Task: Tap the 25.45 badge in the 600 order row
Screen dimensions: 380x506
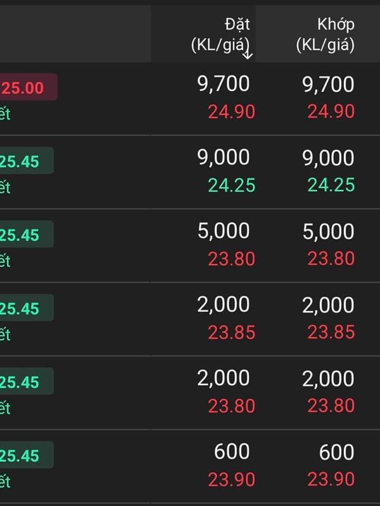Action: [26, 455]
